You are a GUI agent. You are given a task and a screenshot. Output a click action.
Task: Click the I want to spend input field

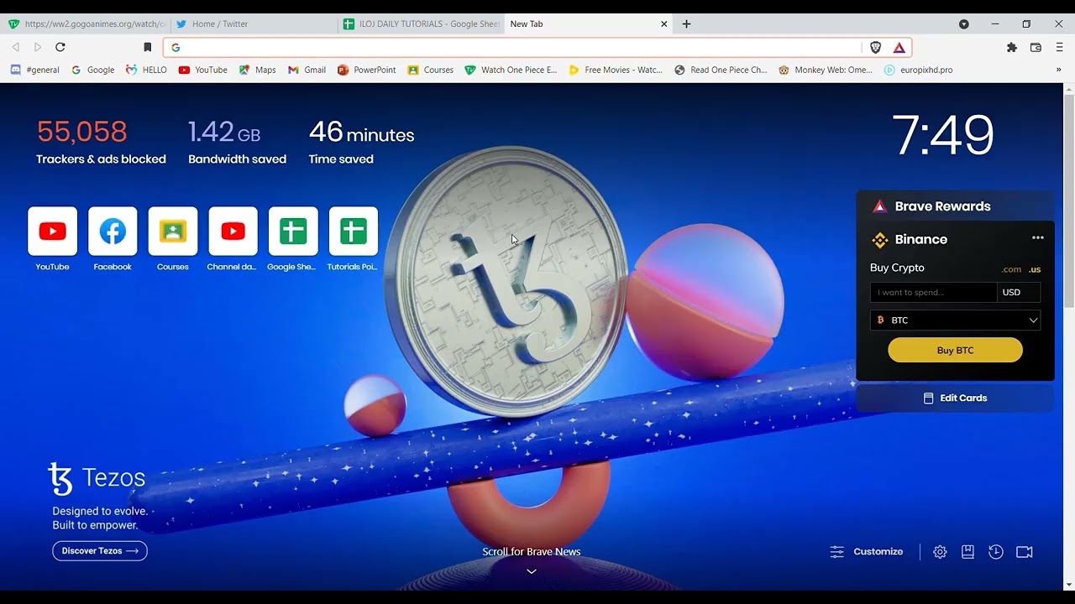933,293
